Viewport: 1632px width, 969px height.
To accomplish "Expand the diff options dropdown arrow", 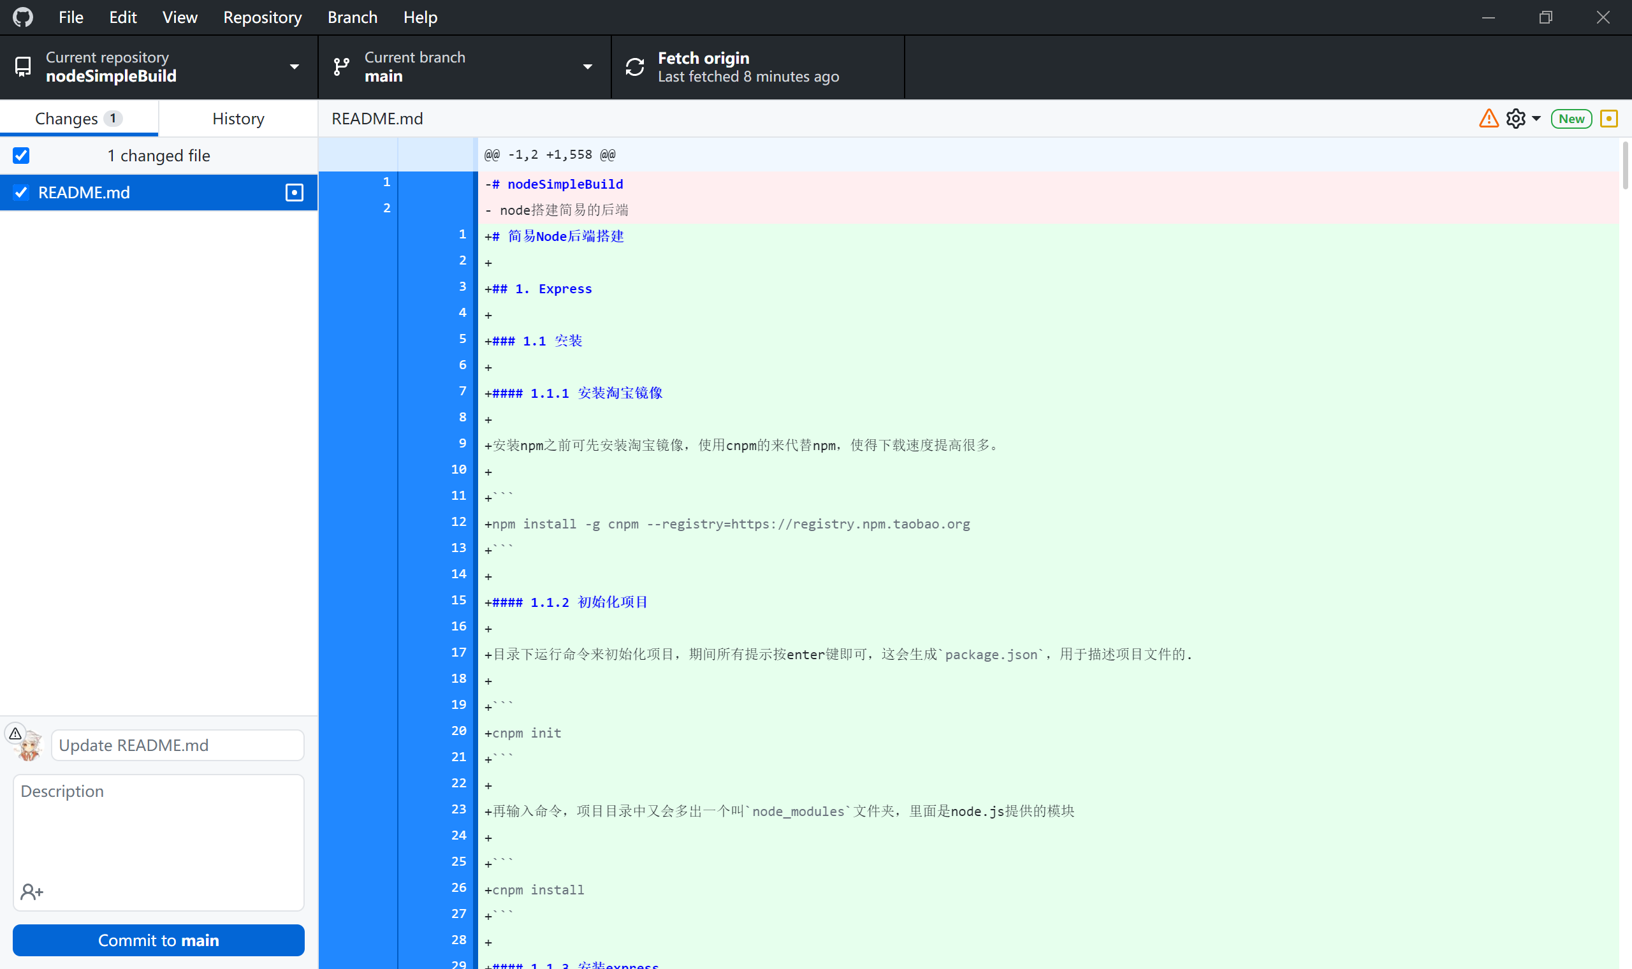I will pyautogui.click(x=1536, y=119).
